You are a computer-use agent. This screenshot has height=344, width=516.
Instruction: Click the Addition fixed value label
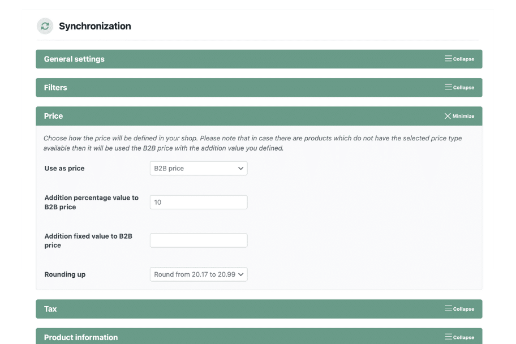(88, 240)
